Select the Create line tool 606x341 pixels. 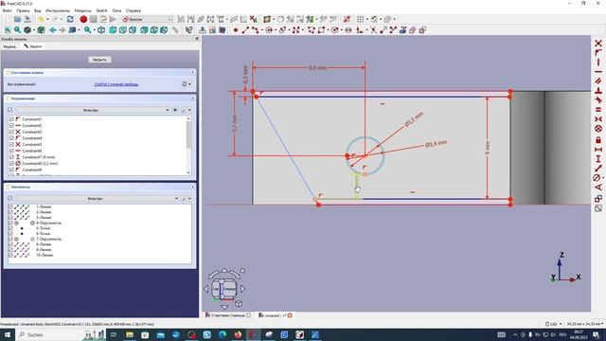(x=245, y=29)
